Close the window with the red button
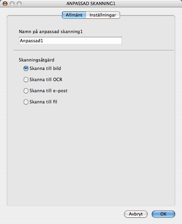This screenshot has height=224, width=182. click(x=5, y=4)
